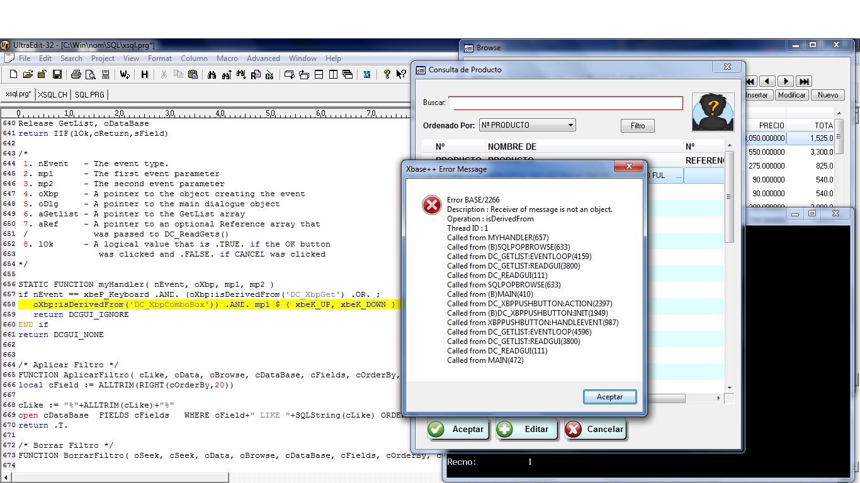Open the Macro menu
860x483 pixels.
pos(227,58)
